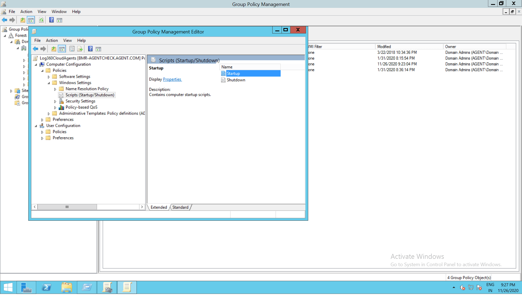This screenshot has width=522, height=295.
Task: Click network icon in system tray
Action: coord(471,288)
